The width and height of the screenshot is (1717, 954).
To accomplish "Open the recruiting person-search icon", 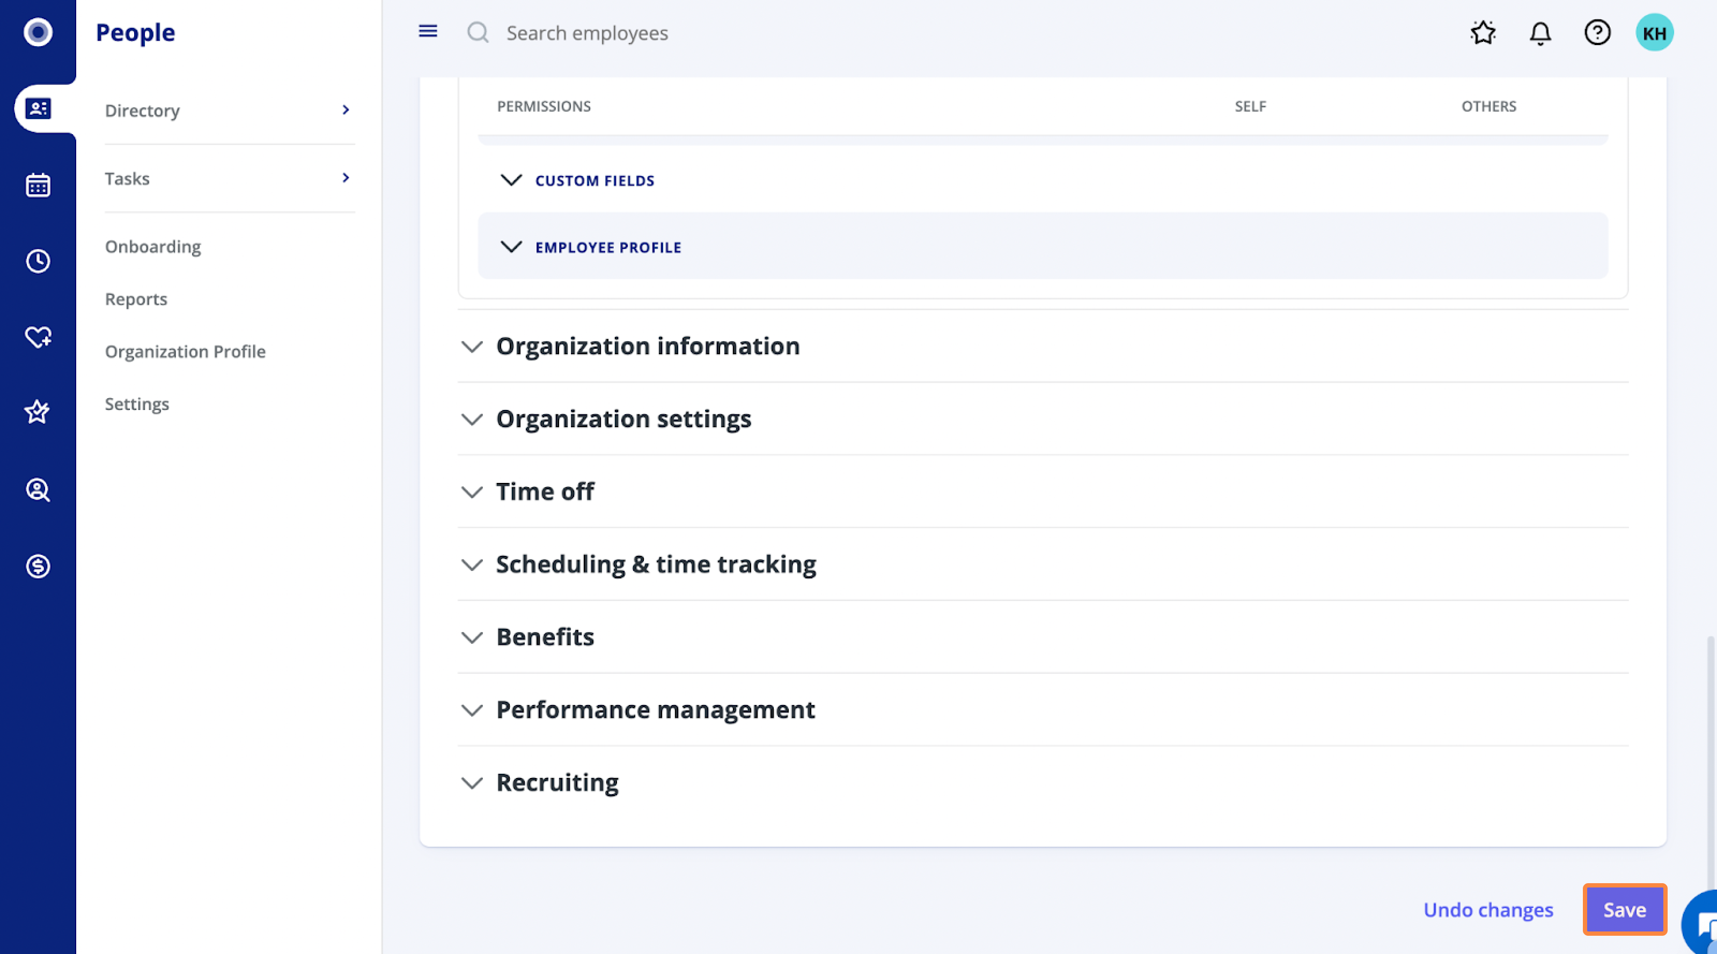I will pos(38,490).
